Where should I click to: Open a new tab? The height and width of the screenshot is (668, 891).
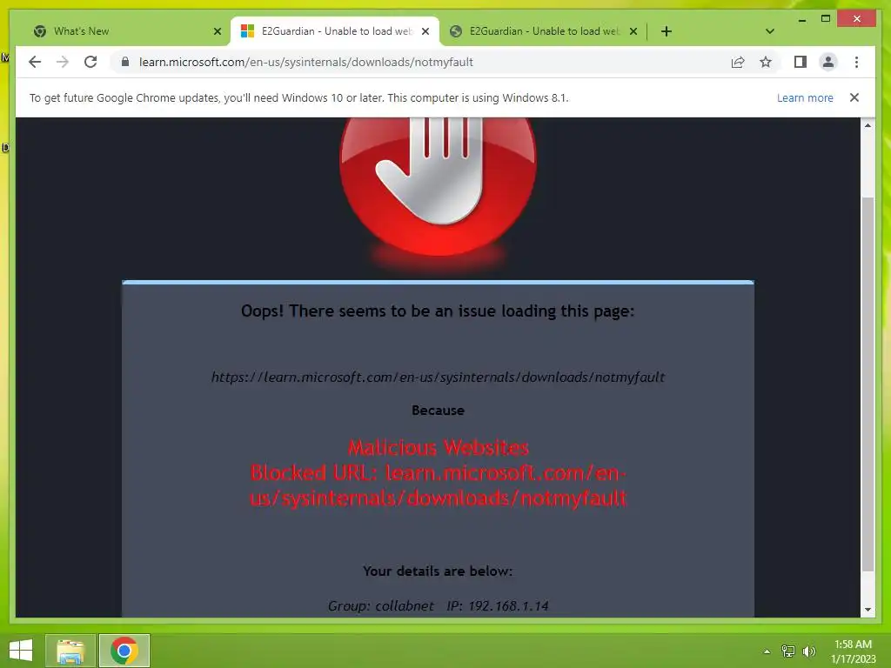click(667, 31)
